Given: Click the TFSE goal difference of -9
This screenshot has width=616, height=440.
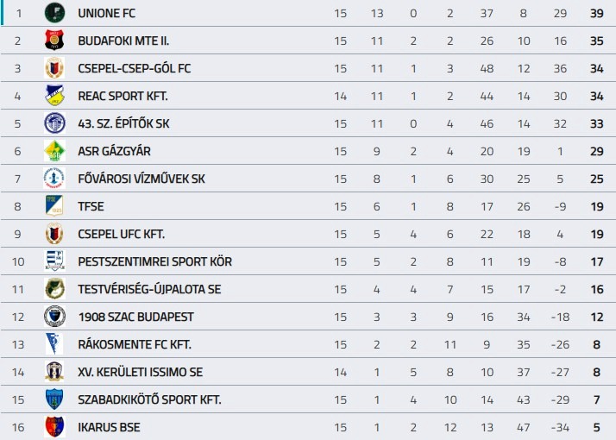Looking at the screenshot, I should tap(560, 206).
